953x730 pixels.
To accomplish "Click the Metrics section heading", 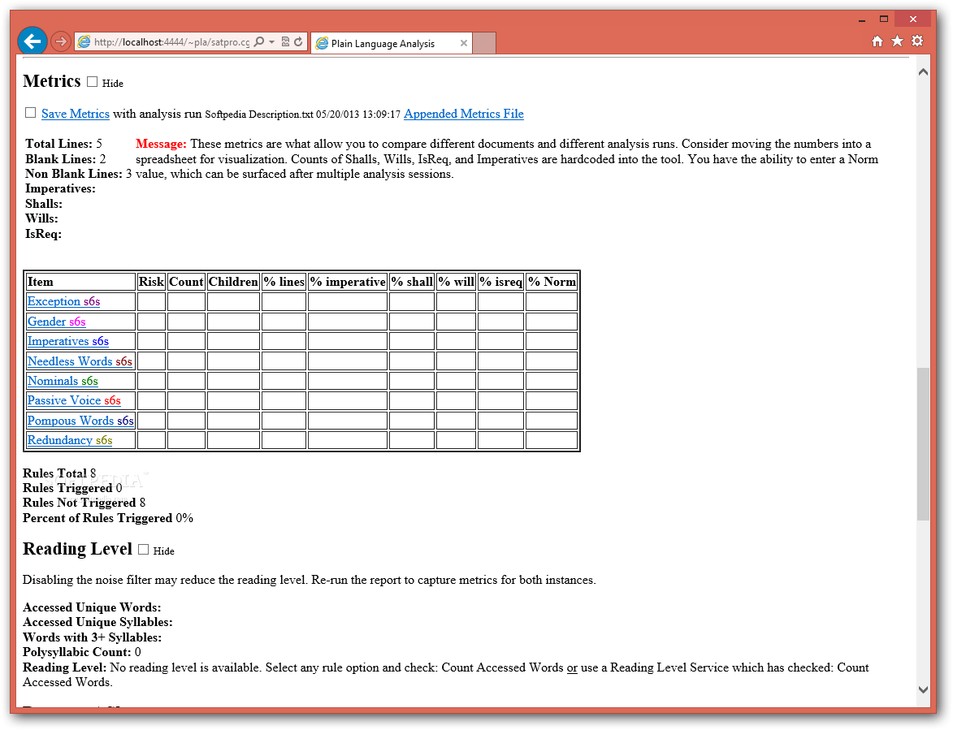I will tap(52, 80).
